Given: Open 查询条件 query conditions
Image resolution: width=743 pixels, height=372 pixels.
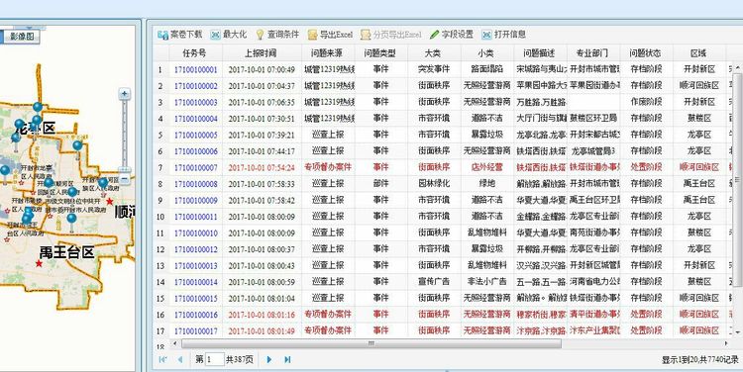Looking at the screenshot, I should pyautogui.click(x=277, y=34).
